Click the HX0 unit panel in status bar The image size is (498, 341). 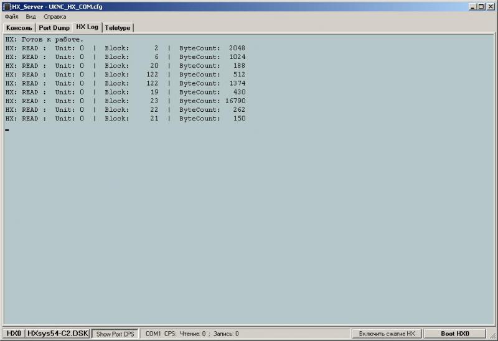coord(14,334)
